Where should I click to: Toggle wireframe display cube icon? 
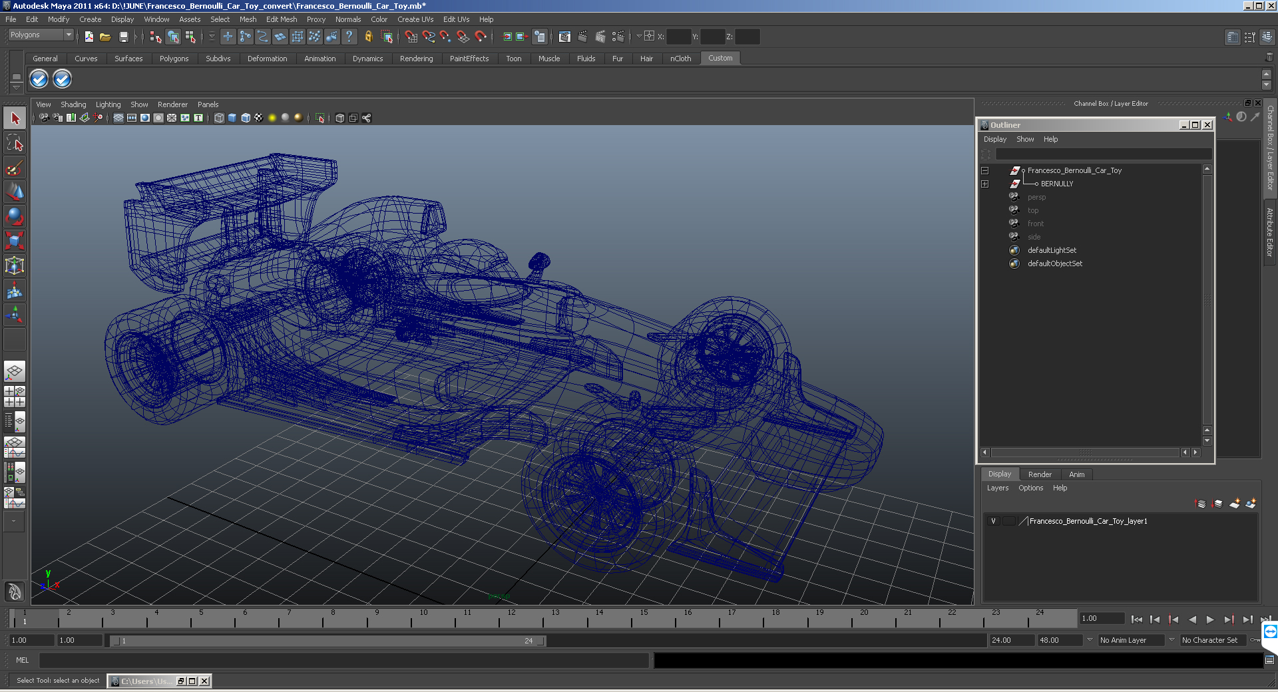coord(219,118)
